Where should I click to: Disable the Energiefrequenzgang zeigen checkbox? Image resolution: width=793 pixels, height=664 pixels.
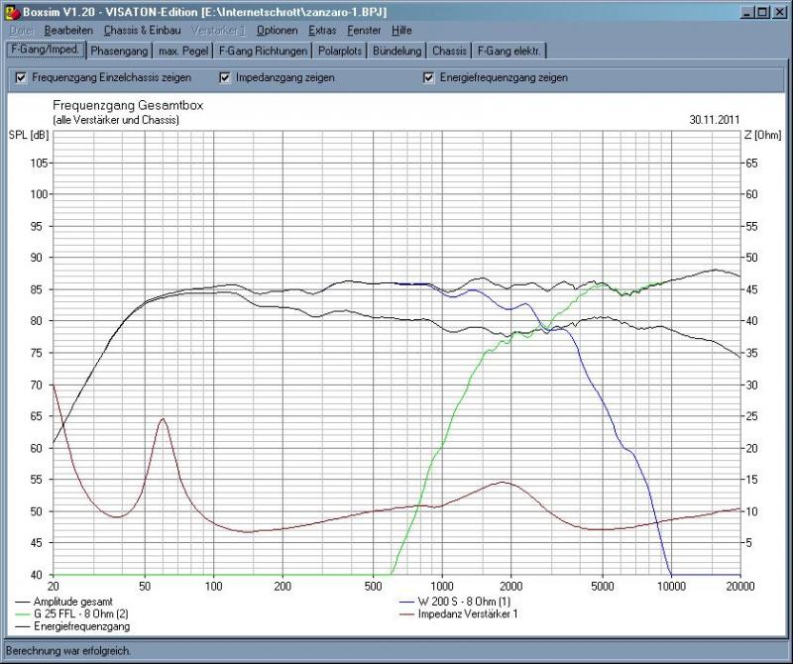point(428,77)
